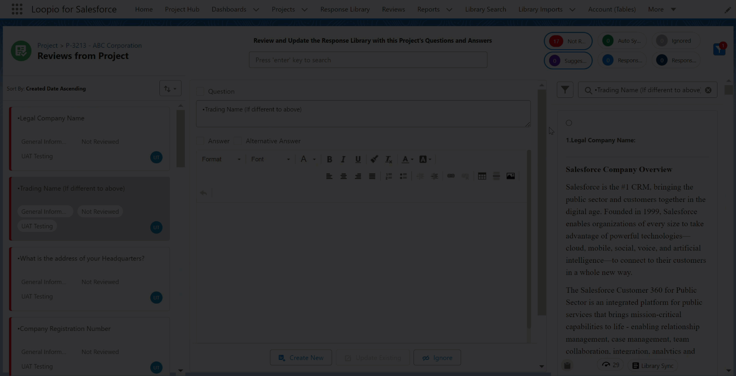The height and width of the screenshot is (376, 736).
Task: Expand the Library Imports menu chevron
Action: click(572, 10)
